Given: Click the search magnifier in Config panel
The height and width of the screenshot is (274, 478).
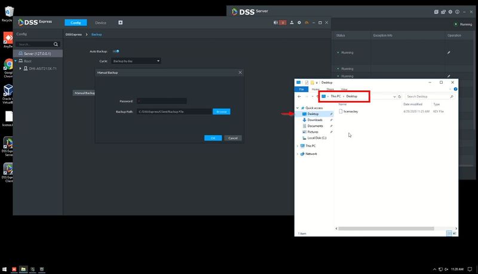Looking at the screenshot, I should [x=56, y=44].
